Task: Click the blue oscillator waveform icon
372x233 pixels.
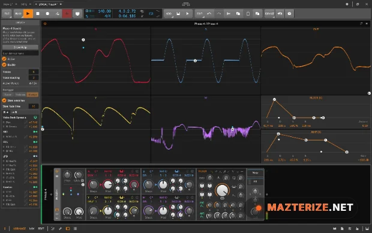Action: click(176, 171)
